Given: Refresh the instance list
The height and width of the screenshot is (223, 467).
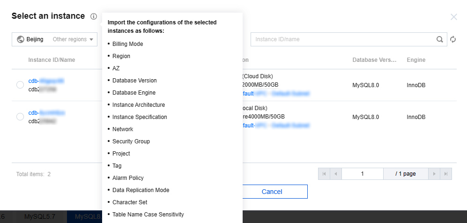Looking at the screenshot, I should tap(453, 39).
